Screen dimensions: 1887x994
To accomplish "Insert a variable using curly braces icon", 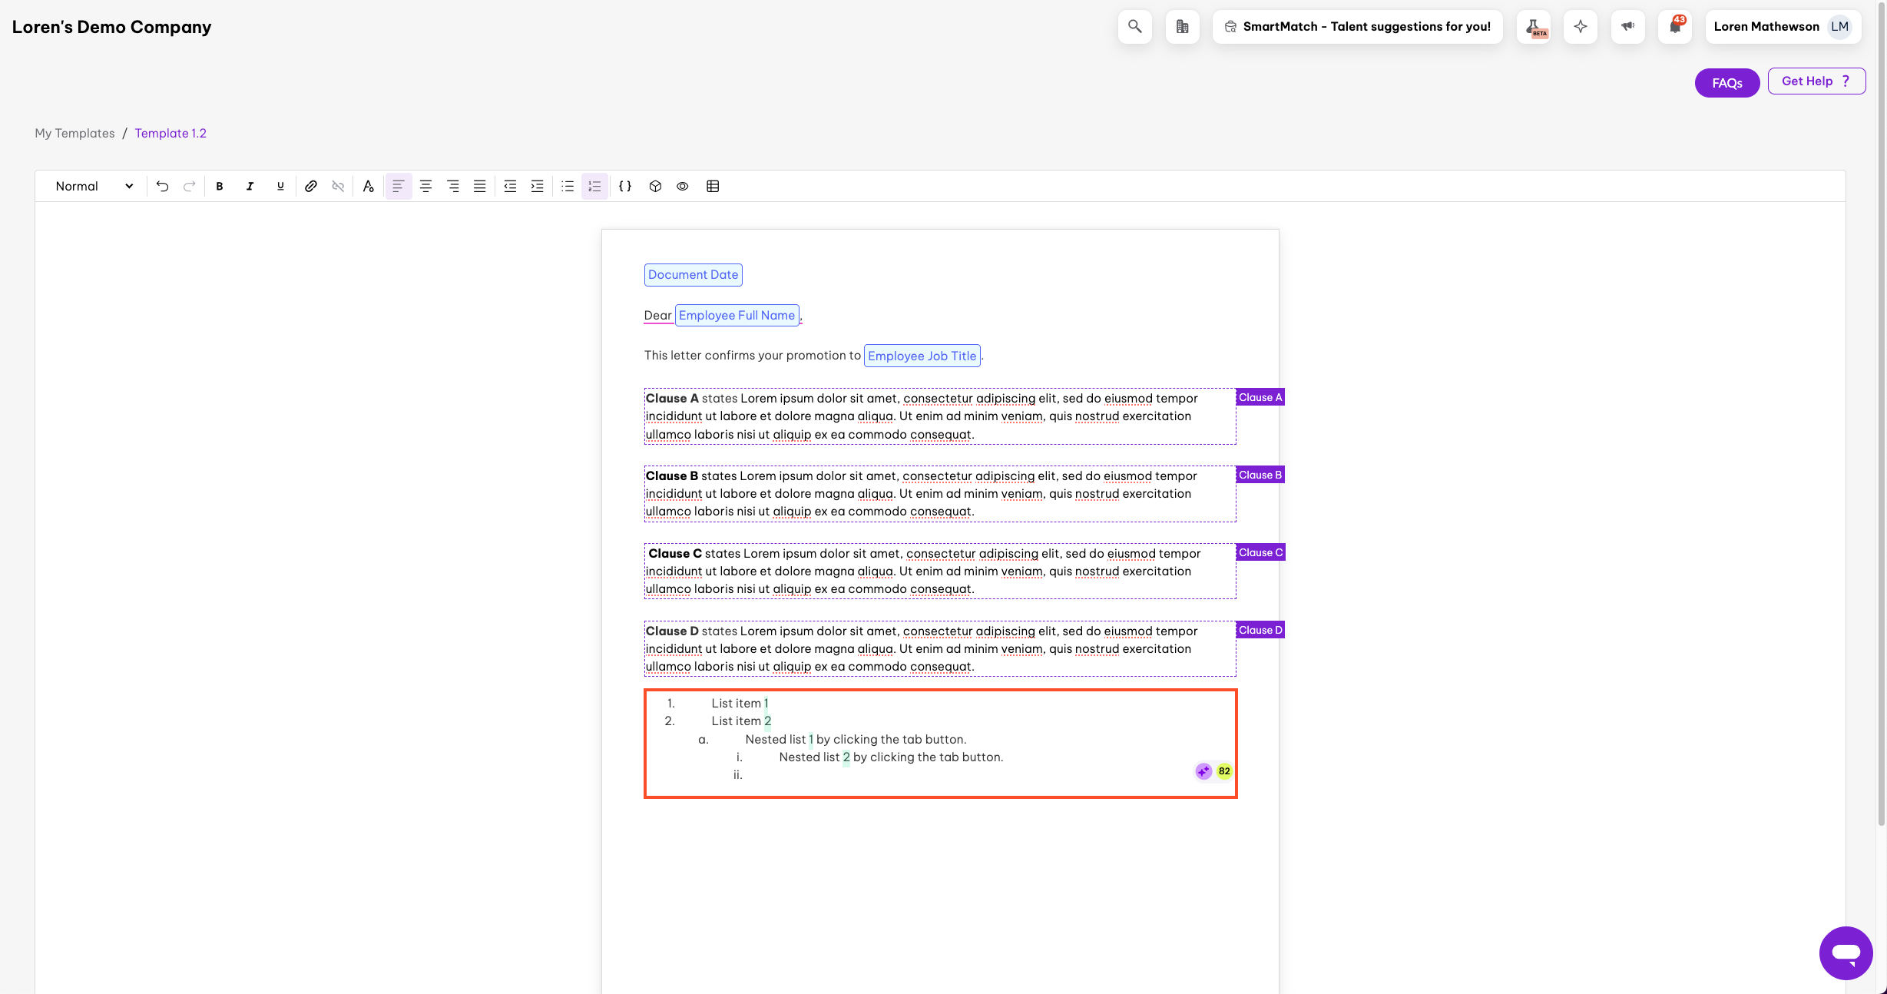I will [625, 186].
